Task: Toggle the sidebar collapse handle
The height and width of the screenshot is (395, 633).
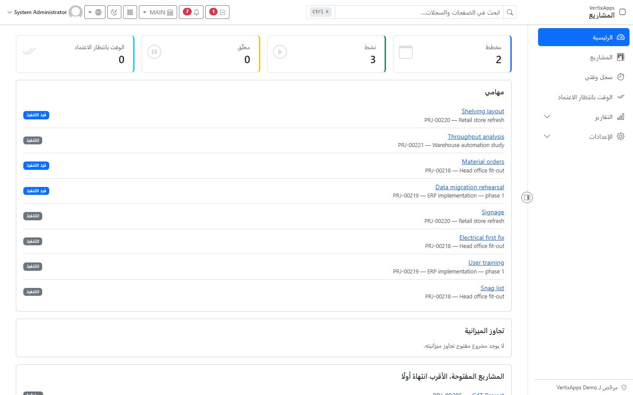Action: coord(527,197)
